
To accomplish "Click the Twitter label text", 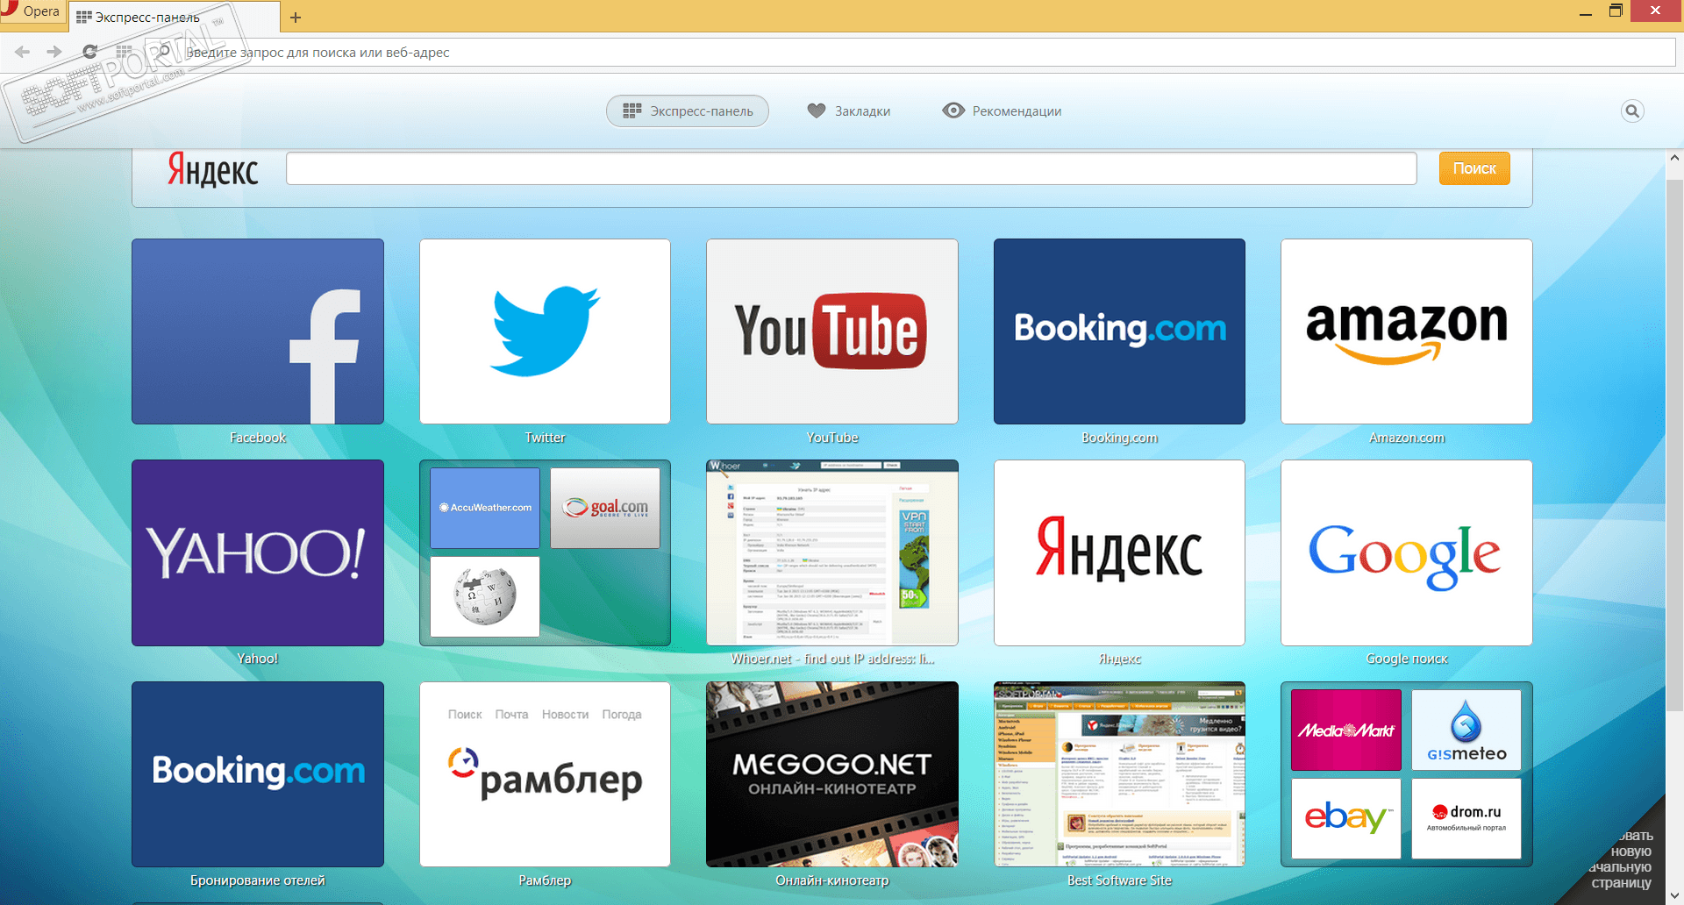I will (x=545, y=438).
